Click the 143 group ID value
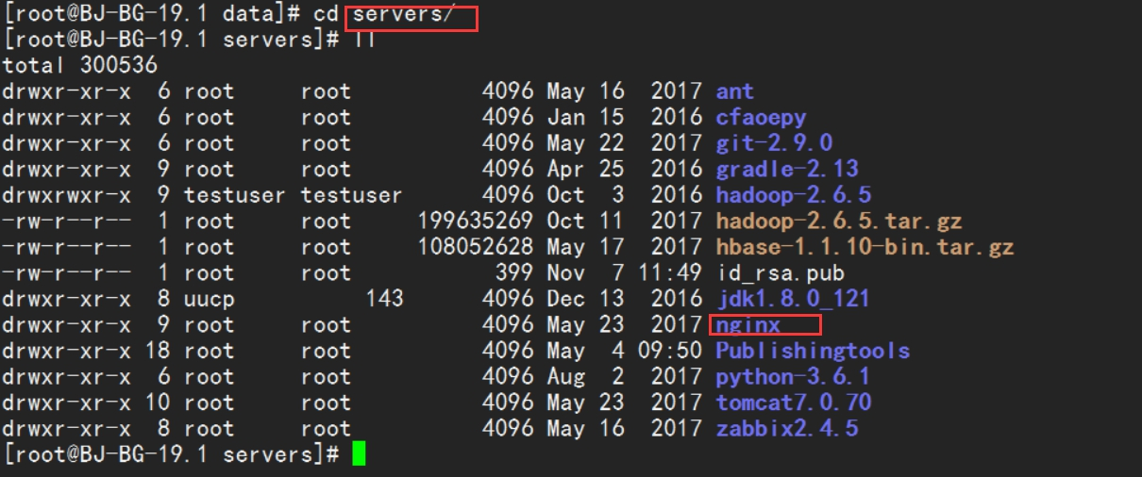This screenshot has height=477, width=1142. (384, 299)
